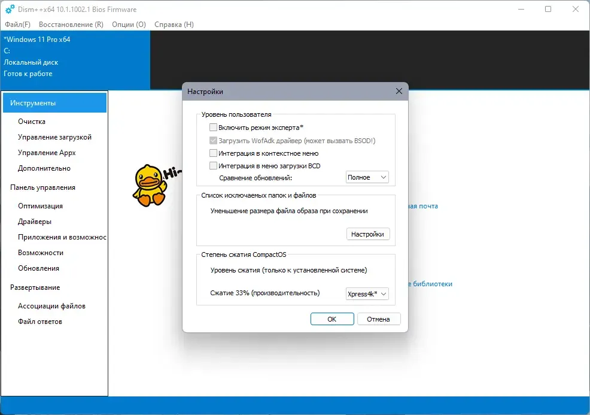Open Управление Appx in the sidebar
The image size is (590, 415).
(x=47, y=153)
